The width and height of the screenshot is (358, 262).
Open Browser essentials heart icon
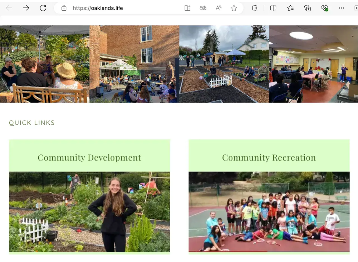pos(324,8)
